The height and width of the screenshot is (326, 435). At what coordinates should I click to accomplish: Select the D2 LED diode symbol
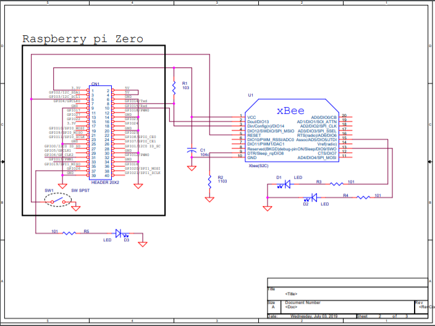(311, 198)
